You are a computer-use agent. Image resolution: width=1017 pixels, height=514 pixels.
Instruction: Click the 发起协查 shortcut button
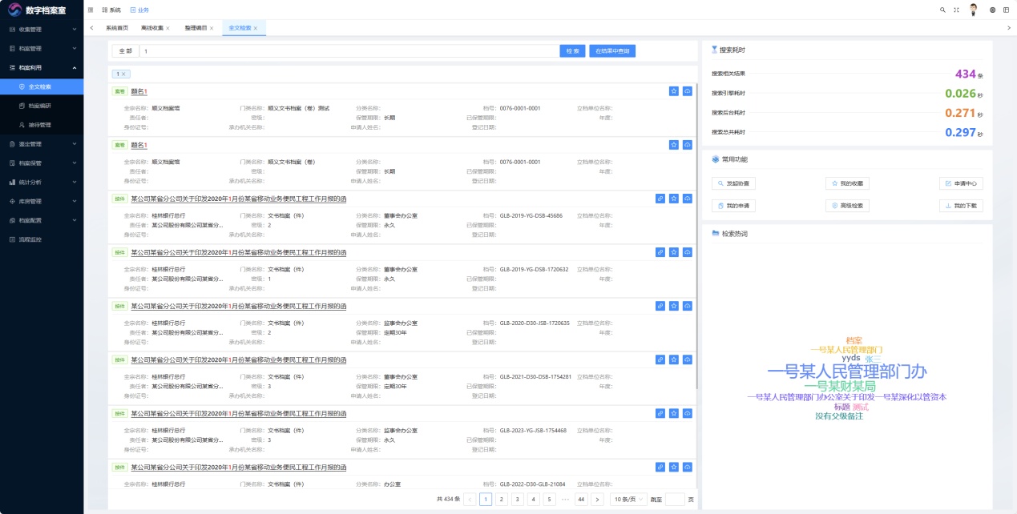[x=733, y=183]
